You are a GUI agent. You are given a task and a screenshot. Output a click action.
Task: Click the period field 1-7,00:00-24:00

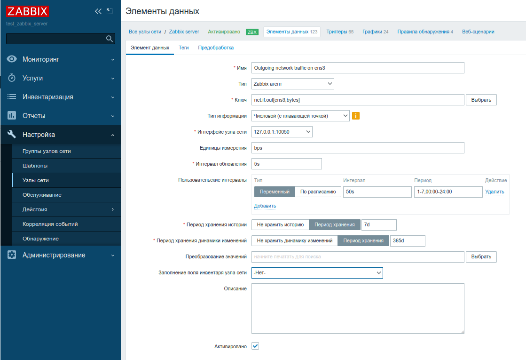tap(448, 192)
